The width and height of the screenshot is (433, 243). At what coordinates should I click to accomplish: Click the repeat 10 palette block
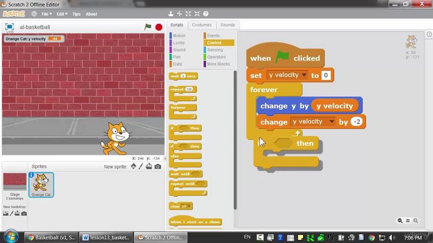pyautogui.click(x=183, y=93)
